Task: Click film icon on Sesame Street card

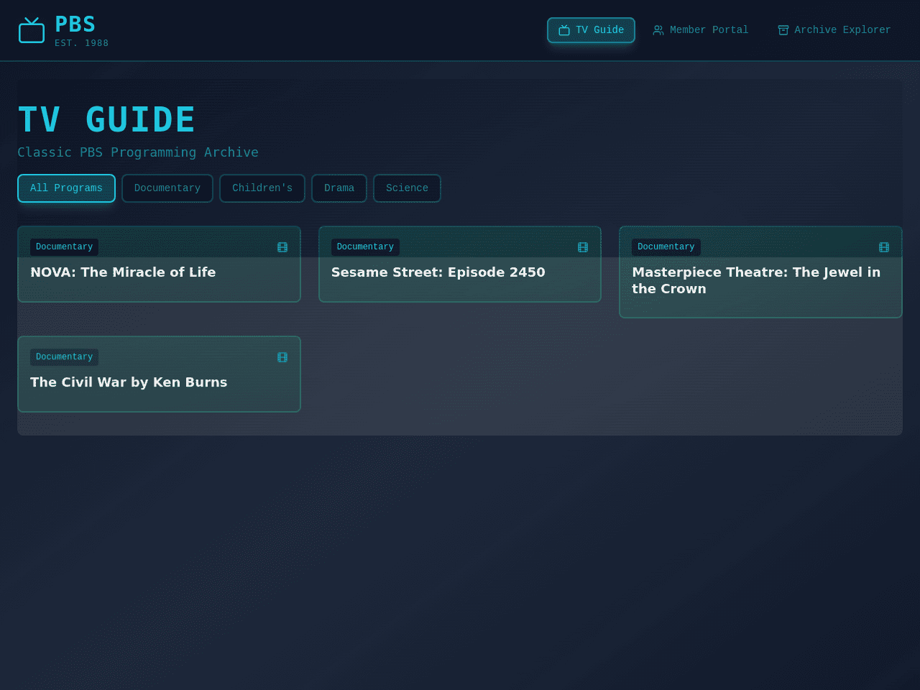Action: (583, 247)
